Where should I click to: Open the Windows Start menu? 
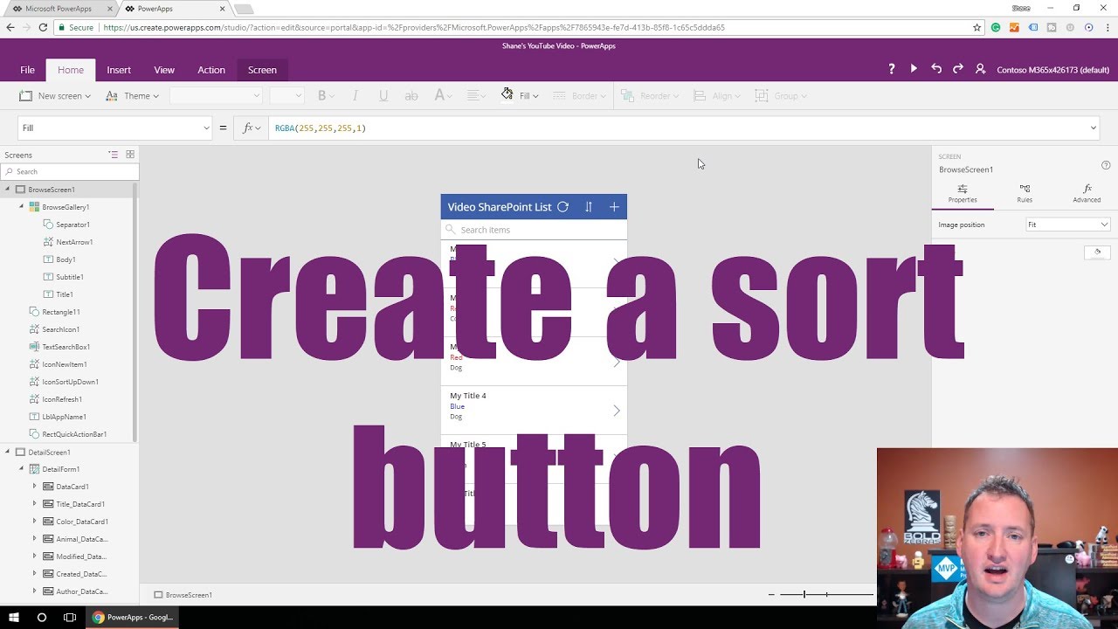pyautogui.click(x=14, y=618)
